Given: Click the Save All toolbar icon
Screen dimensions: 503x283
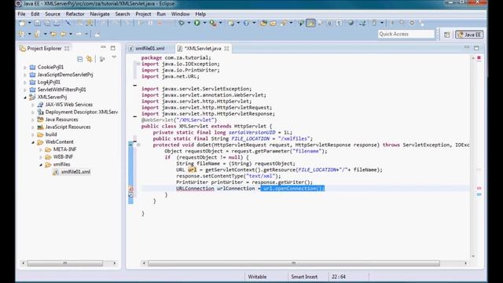Looking at the screenshot, I should (47, 23).
